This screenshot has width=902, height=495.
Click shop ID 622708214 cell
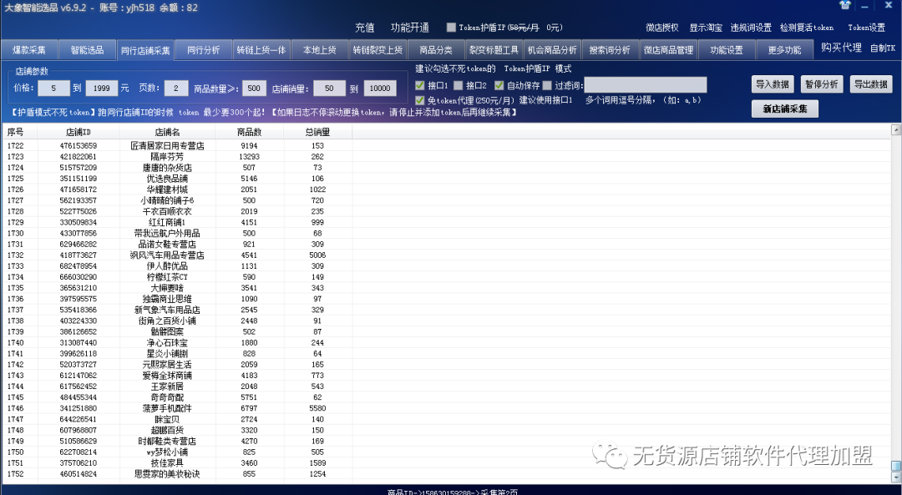point(79,452)
